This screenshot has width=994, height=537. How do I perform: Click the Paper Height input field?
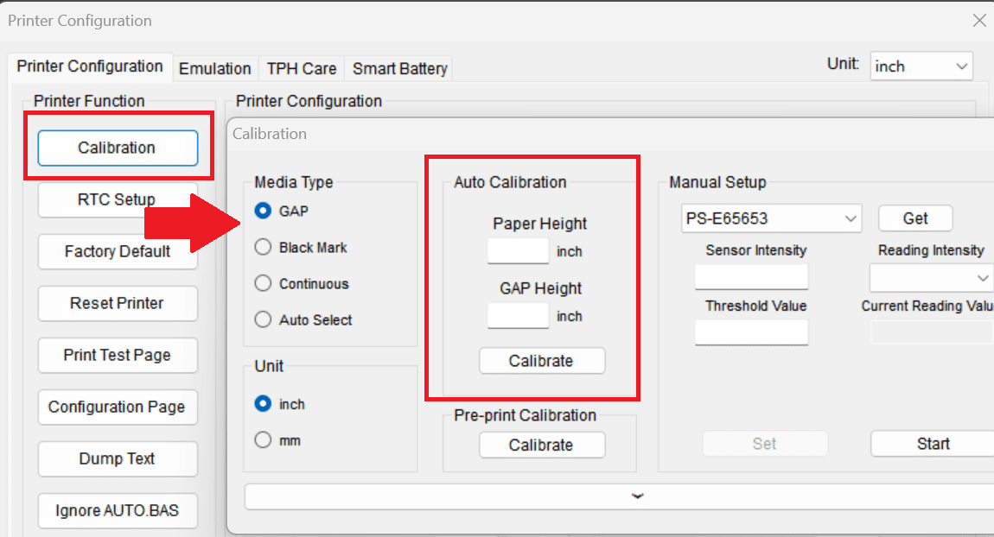tap(518, 251)
